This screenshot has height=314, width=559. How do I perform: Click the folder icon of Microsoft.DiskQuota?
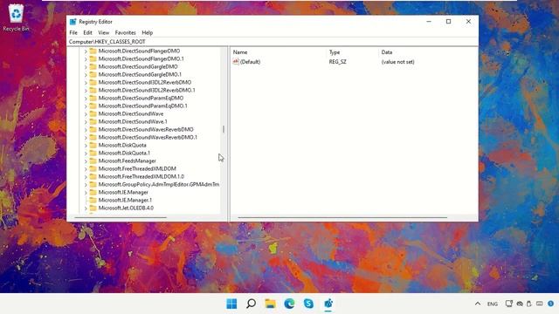coord(93,146)
